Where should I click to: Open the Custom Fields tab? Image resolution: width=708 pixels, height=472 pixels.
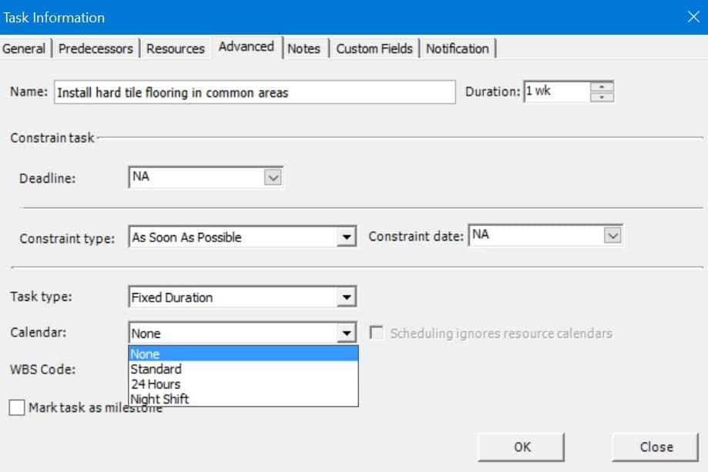point(374,49)
